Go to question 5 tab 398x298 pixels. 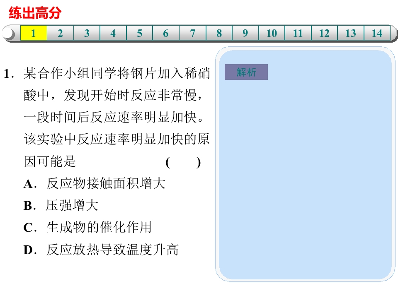point(139,33)
